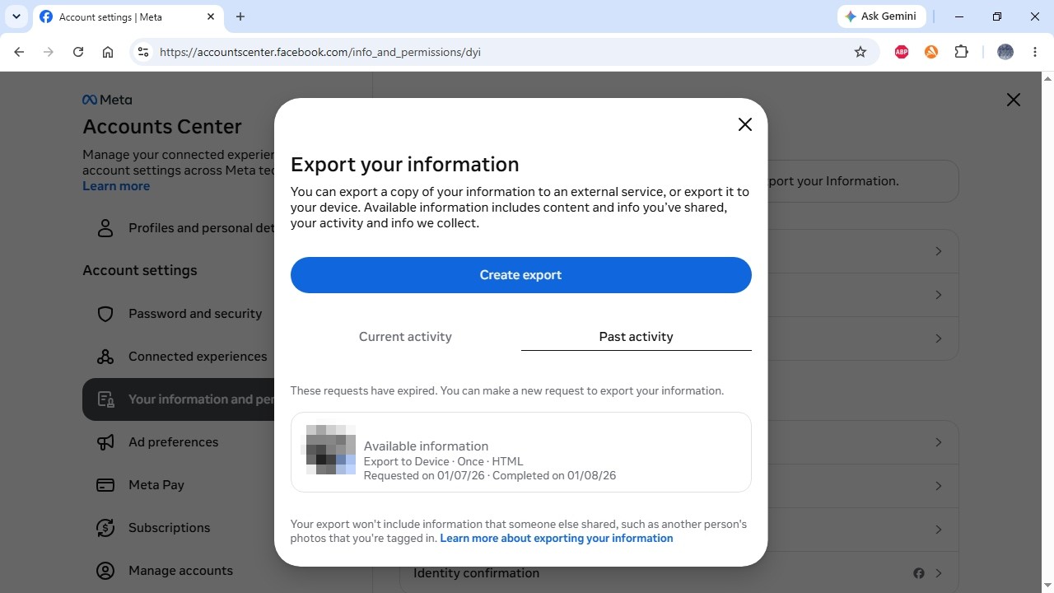Open the Identity confirmation option

coord(679,573)
